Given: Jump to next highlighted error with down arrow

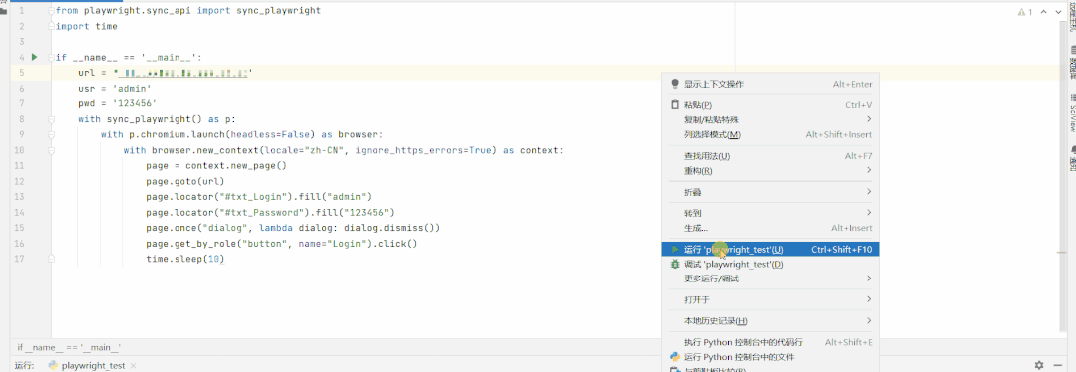Looking at the screenshot, I should (1057, 12).
